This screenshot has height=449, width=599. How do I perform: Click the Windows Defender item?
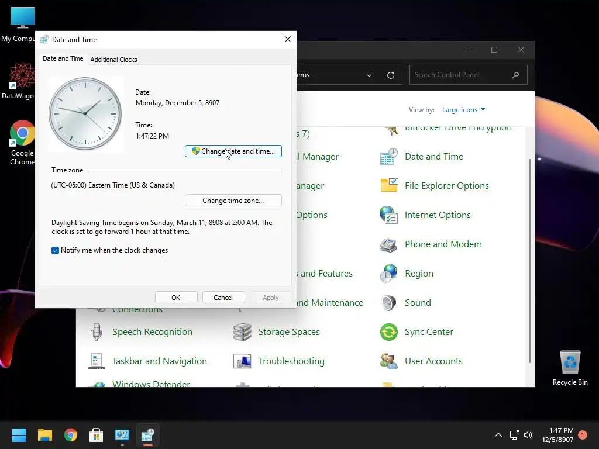152,384
